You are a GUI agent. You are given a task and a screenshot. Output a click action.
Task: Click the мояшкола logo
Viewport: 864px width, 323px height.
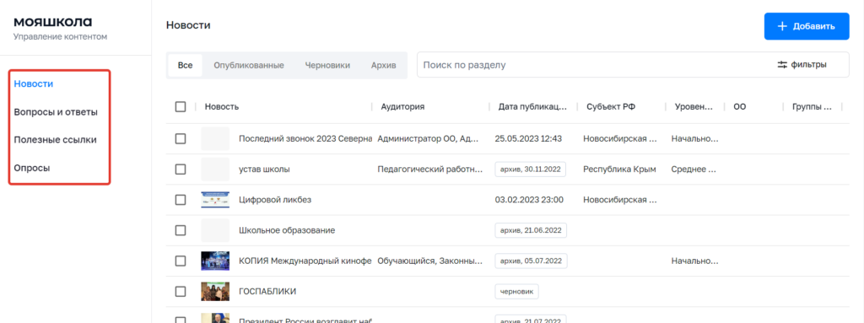pyautogui.click(x=53, y=22)
